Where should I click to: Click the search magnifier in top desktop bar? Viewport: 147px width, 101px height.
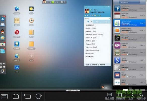click(65, 2)
